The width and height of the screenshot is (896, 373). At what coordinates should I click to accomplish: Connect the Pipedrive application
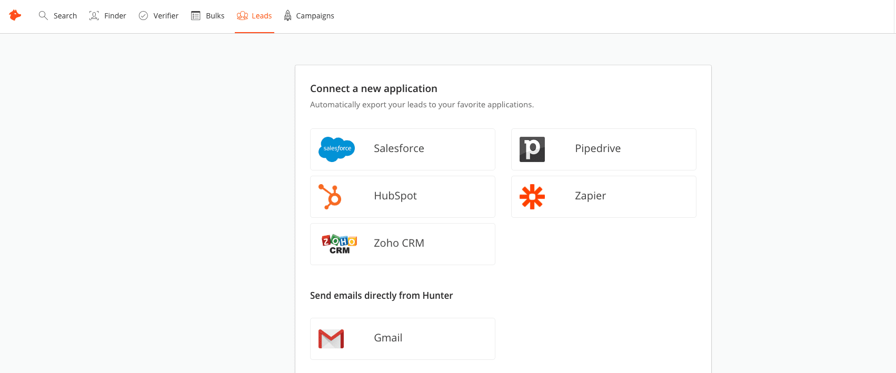pyautogui.click(x=604, y=149)
